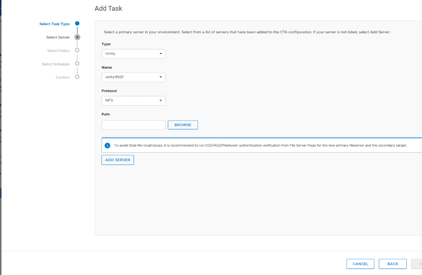Click the Select Server step circle
This screenshot has height=275, width=422.
pyautogui.click(x=77, y=37)
